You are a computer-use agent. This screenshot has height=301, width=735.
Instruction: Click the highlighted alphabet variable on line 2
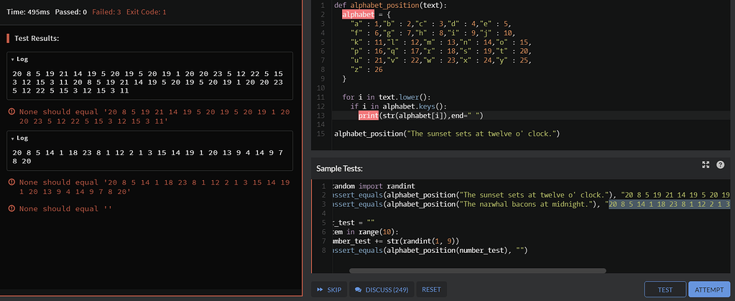point(358,14)
